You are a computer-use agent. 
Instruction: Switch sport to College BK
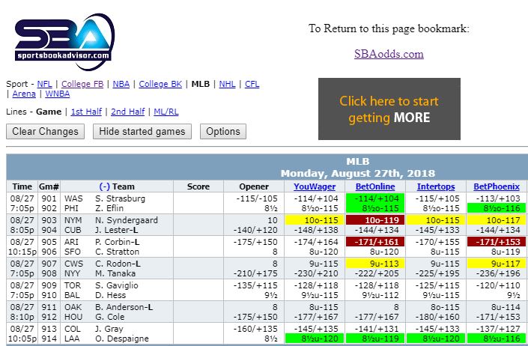[160, 84]
